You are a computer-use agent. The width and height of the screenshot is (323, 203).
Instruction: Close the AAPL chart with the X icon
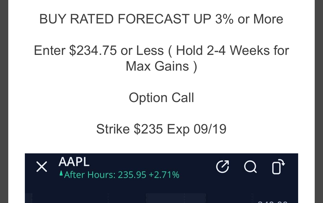pos(42,167)
